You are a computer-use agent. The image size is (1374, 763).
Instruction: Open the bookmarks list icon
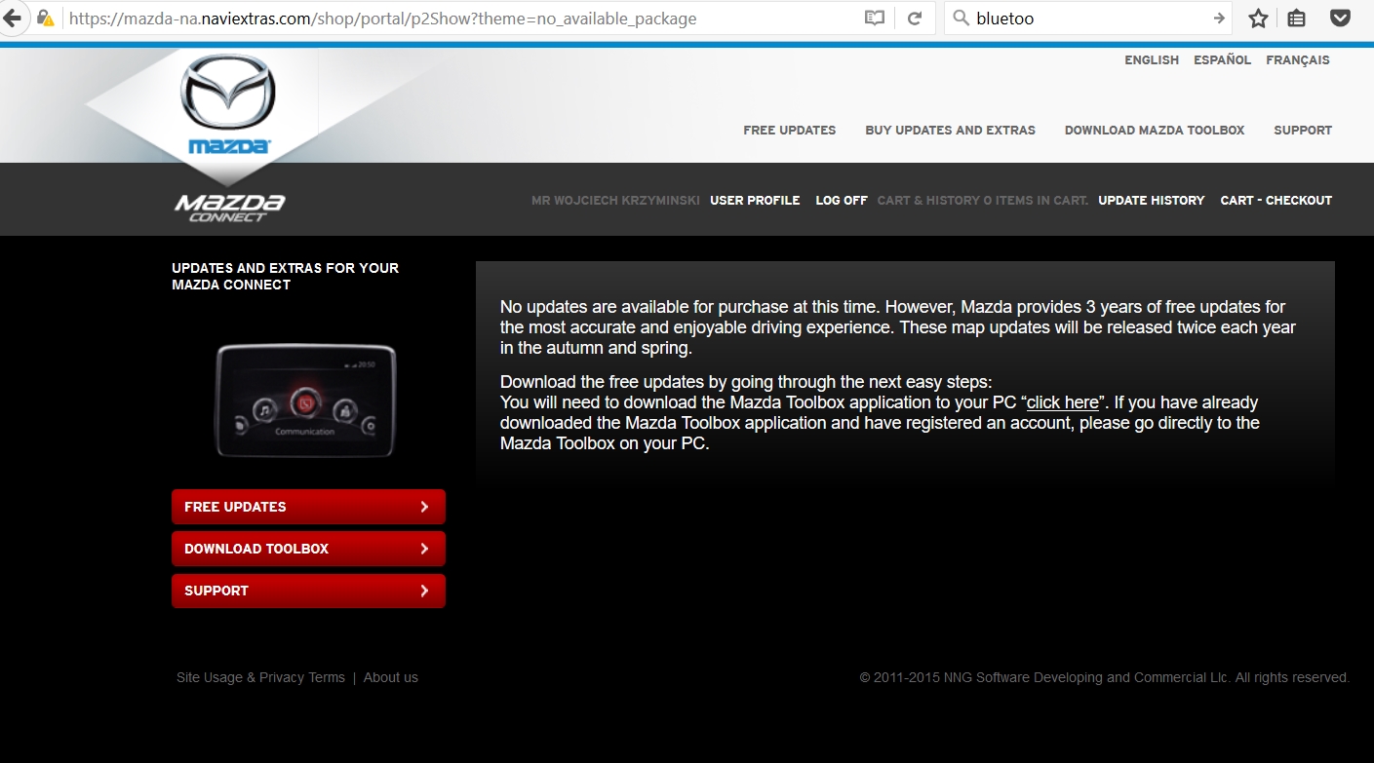tap(1296, 19)
